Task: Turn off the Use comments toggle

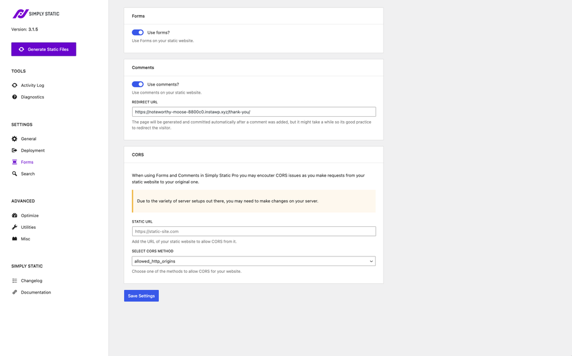Action: click(x=138, y=84)
